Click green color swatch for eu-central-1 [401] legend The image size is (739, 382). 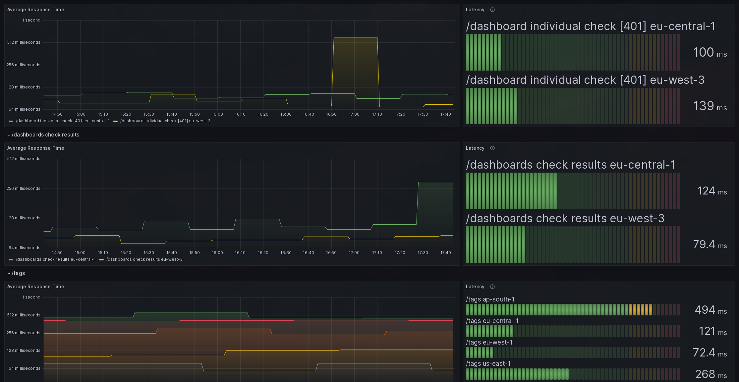pos(11,121)
